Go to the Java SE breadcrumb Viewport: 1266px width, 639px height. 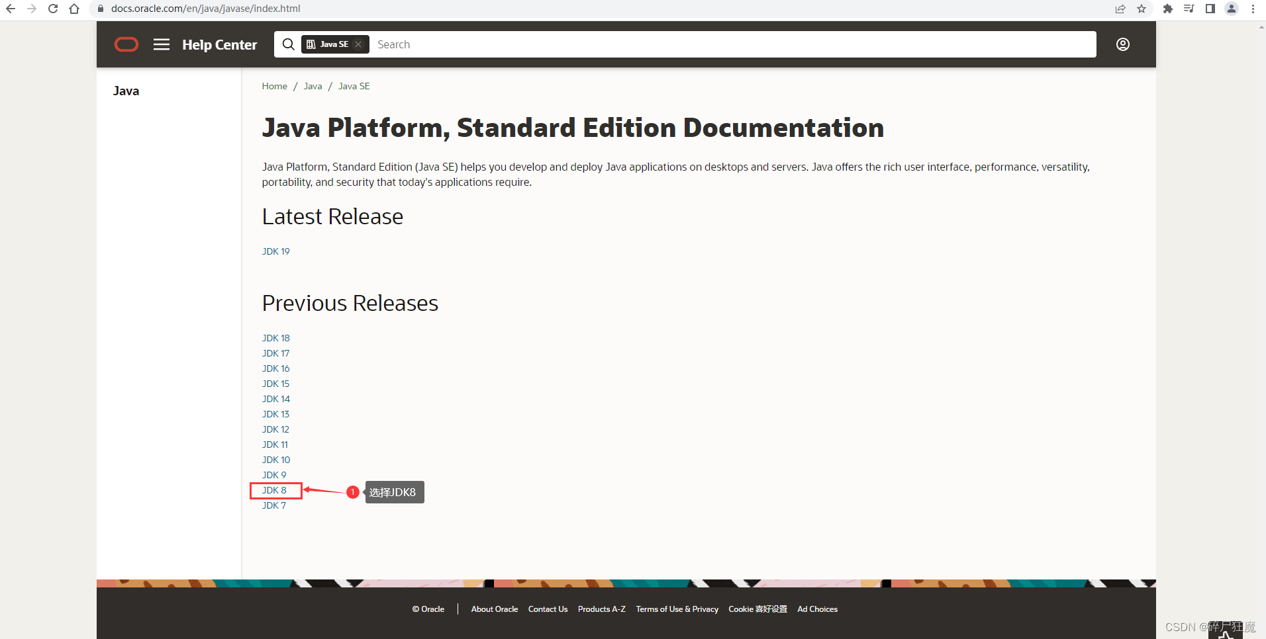[354, 86]
